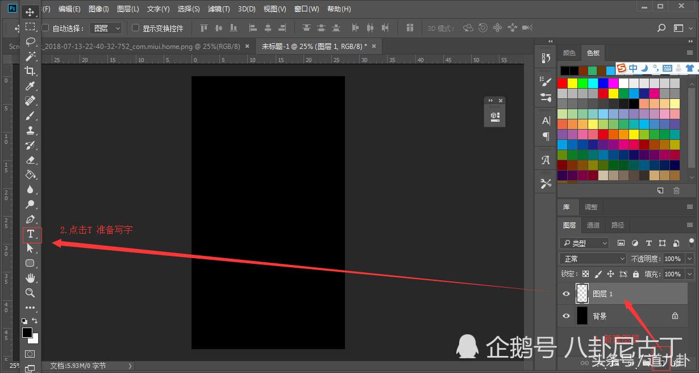Select the Zoom tool
This screenshot has height=373, width=699.
click(x=31, y=293)
